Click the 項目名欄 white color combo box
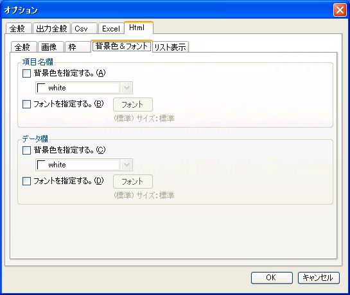350x295 pixels. tap(84, 88)
